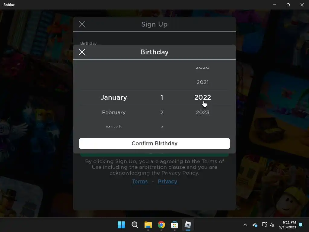Close the Birthday picker dialog

[x=82, y=52]
